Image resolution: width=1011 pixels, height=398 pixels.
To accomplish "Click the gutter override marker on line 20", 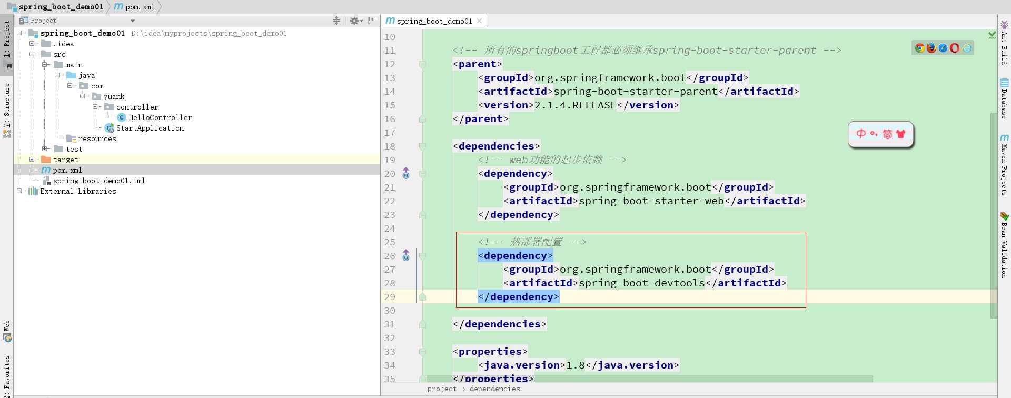I will 406,173.
